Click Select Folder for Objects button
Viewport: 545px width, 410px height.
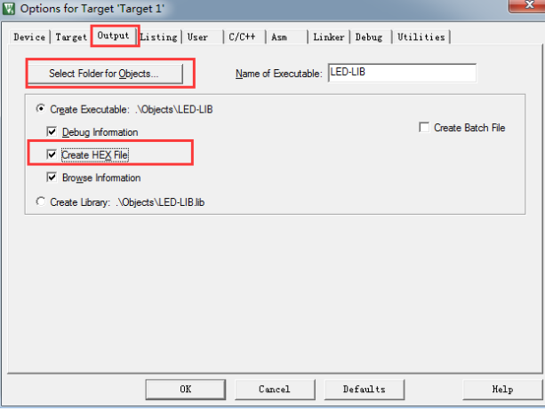pyautogui.click(x=105, y=74)
